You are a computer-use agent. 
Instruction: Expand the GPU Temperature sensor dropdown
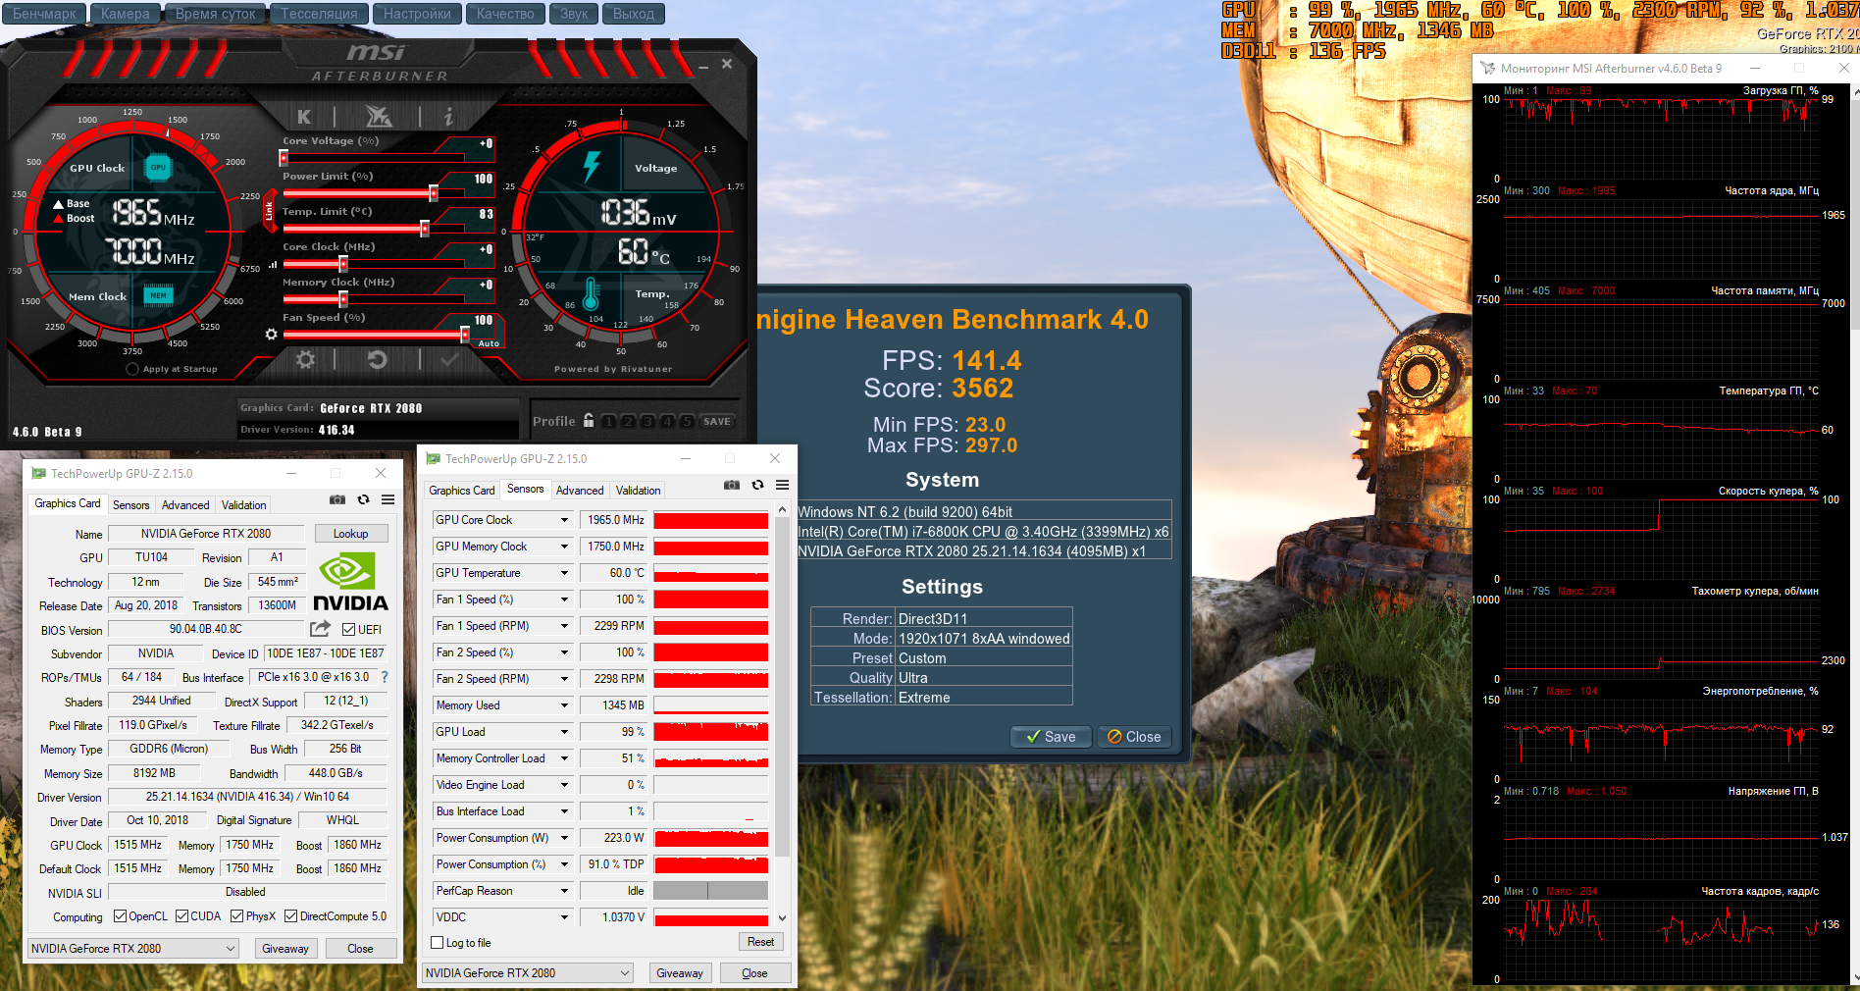[x=564, y=573]
